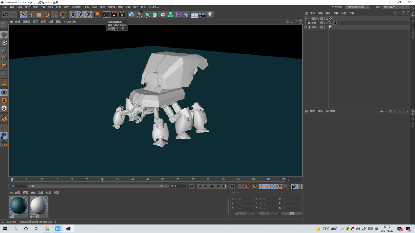Open the viewport 摄像机 menu
The height and width of the screenshot is (233, 415).
tap(27, 21)
